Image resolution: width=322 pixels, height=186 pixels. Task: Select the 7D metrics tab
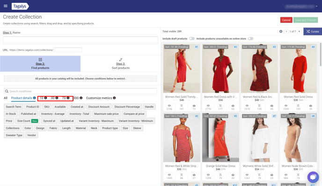(x=64, y=98)
